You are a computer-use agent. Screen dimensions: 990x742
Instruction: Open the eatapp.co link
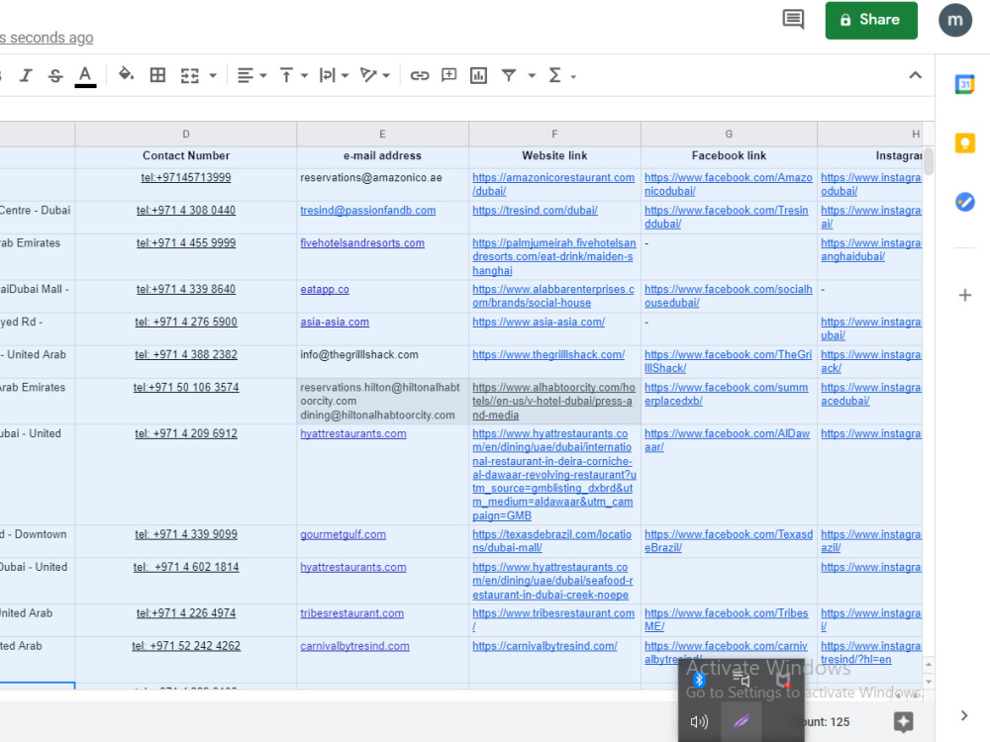click(325, 290)
